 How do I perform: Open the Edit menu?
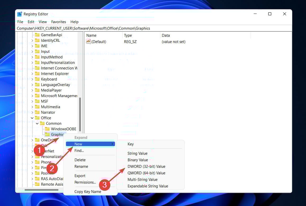31,22
